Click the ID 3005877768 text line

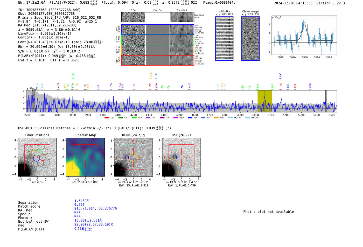point(49,10)
